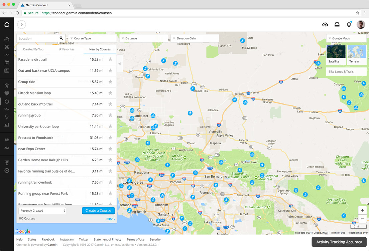The image size is (369, 251).
Task: Open the gear shoe sidebar icon
Action: pyautogui.click(x=7, y=109)
